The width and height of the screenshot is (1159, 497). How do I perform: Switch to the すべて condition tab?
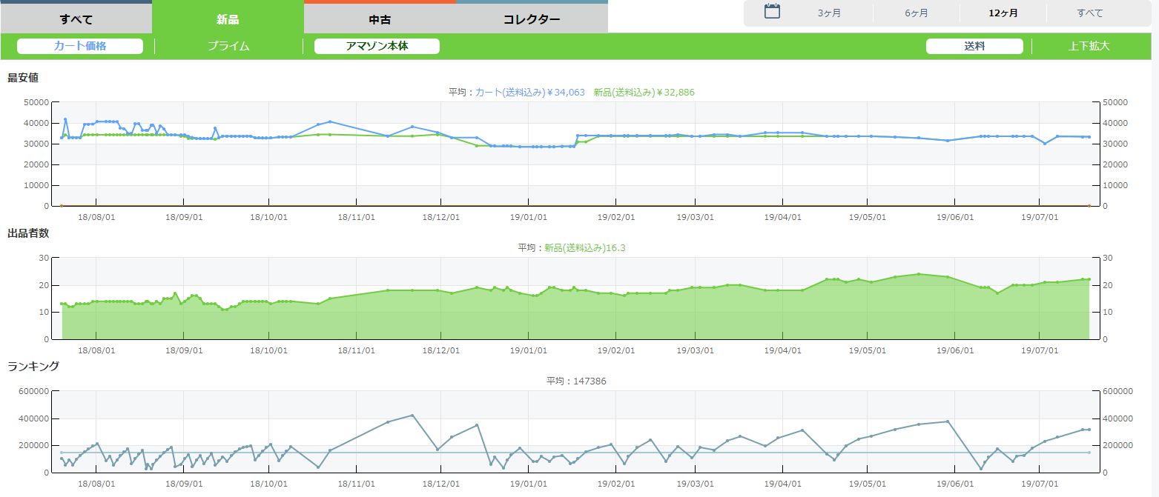76,19
